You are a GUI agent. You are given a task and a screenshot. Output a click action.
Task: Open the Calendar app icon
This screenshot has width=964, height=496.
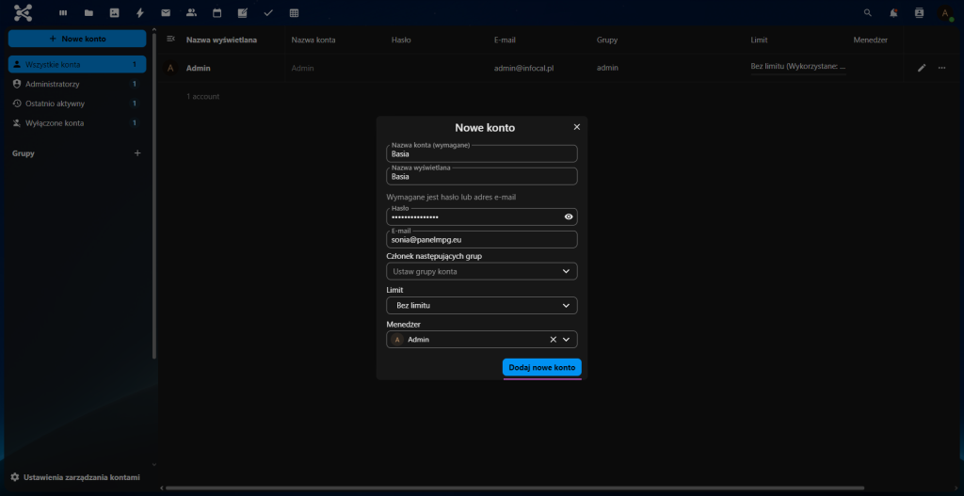(x=217, y=13)
